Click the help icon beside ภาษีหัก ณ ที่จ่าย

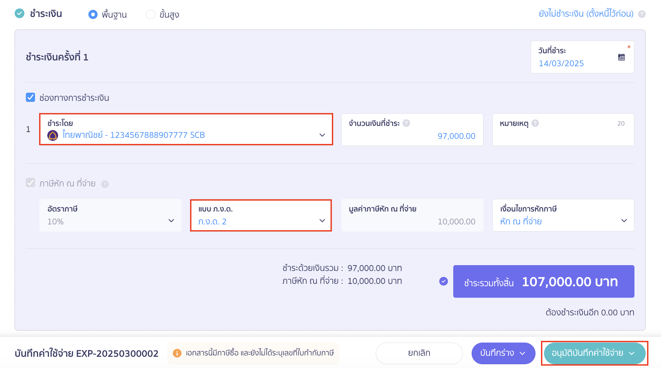(x=106, y=184)
